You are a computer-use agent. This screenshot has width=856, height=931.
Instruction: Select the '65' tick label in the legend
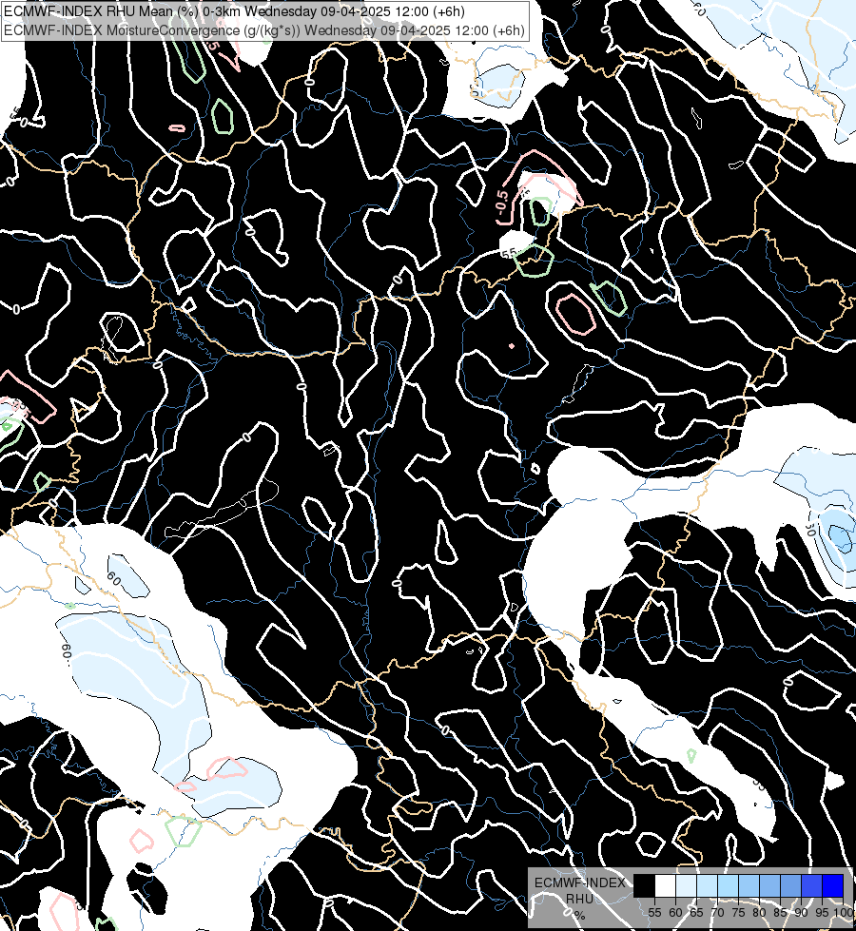coord(696,913)
